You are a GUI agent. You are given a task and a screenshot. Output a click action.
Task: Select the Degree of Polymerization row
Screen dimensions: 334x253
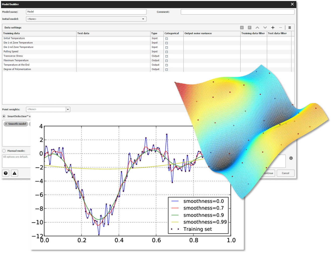pyautogui.click(x=148, y=69)
